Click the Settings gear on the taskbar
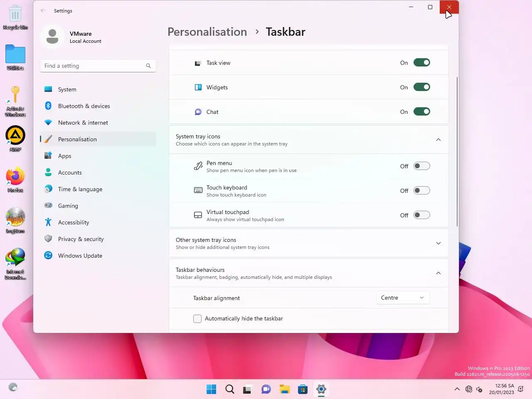 pyautogui.click(x=321, y=389)
